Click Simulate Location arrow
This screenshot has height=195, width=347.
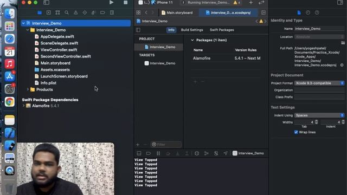tap(226, 153)
